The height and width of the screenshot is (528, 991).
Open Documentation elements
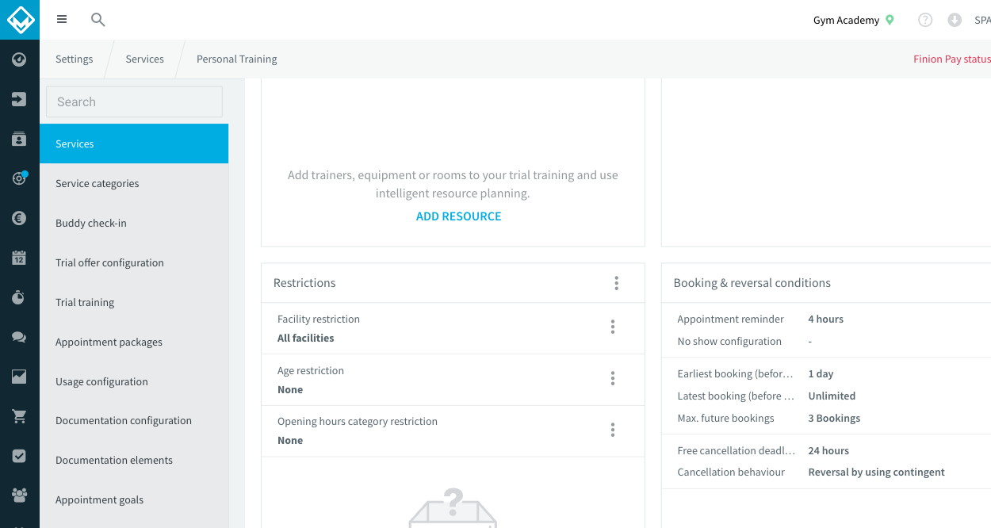click(134, 460)
